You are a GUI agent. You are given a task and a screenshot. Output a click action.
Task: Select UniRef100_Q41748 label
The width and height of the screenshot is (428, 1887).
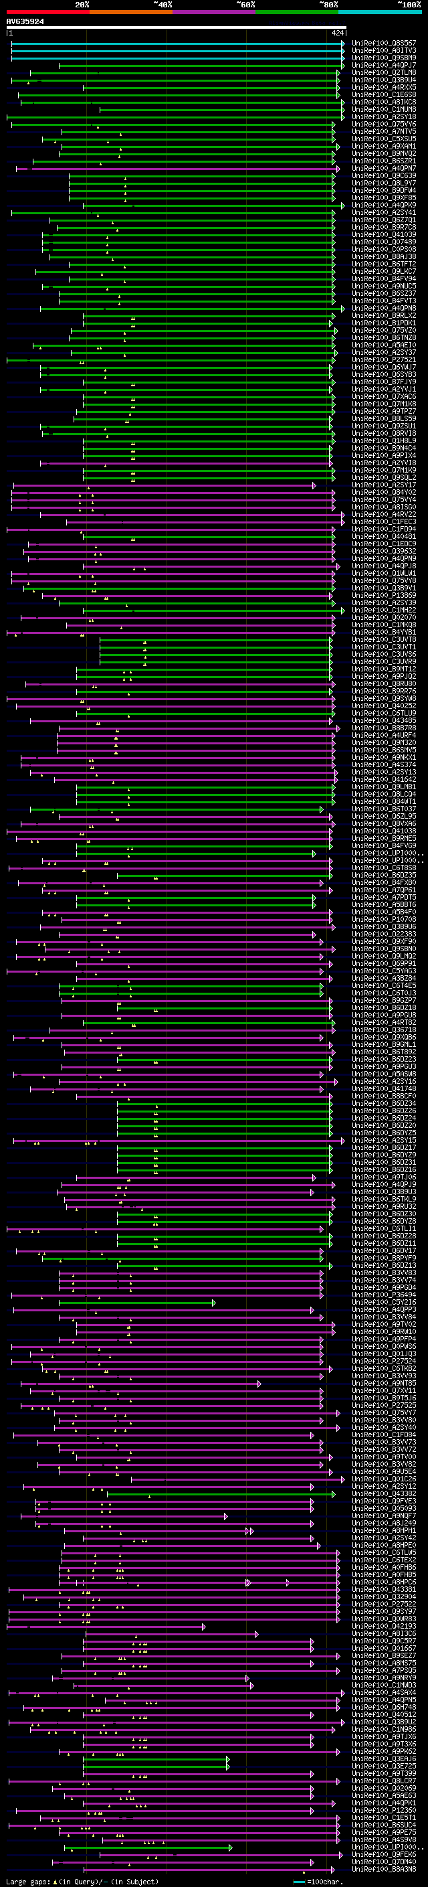(x=384, y=1089)
